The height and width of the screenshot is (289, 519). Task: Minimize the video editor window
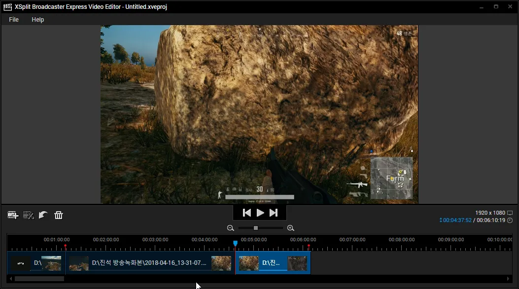point(482,6)
